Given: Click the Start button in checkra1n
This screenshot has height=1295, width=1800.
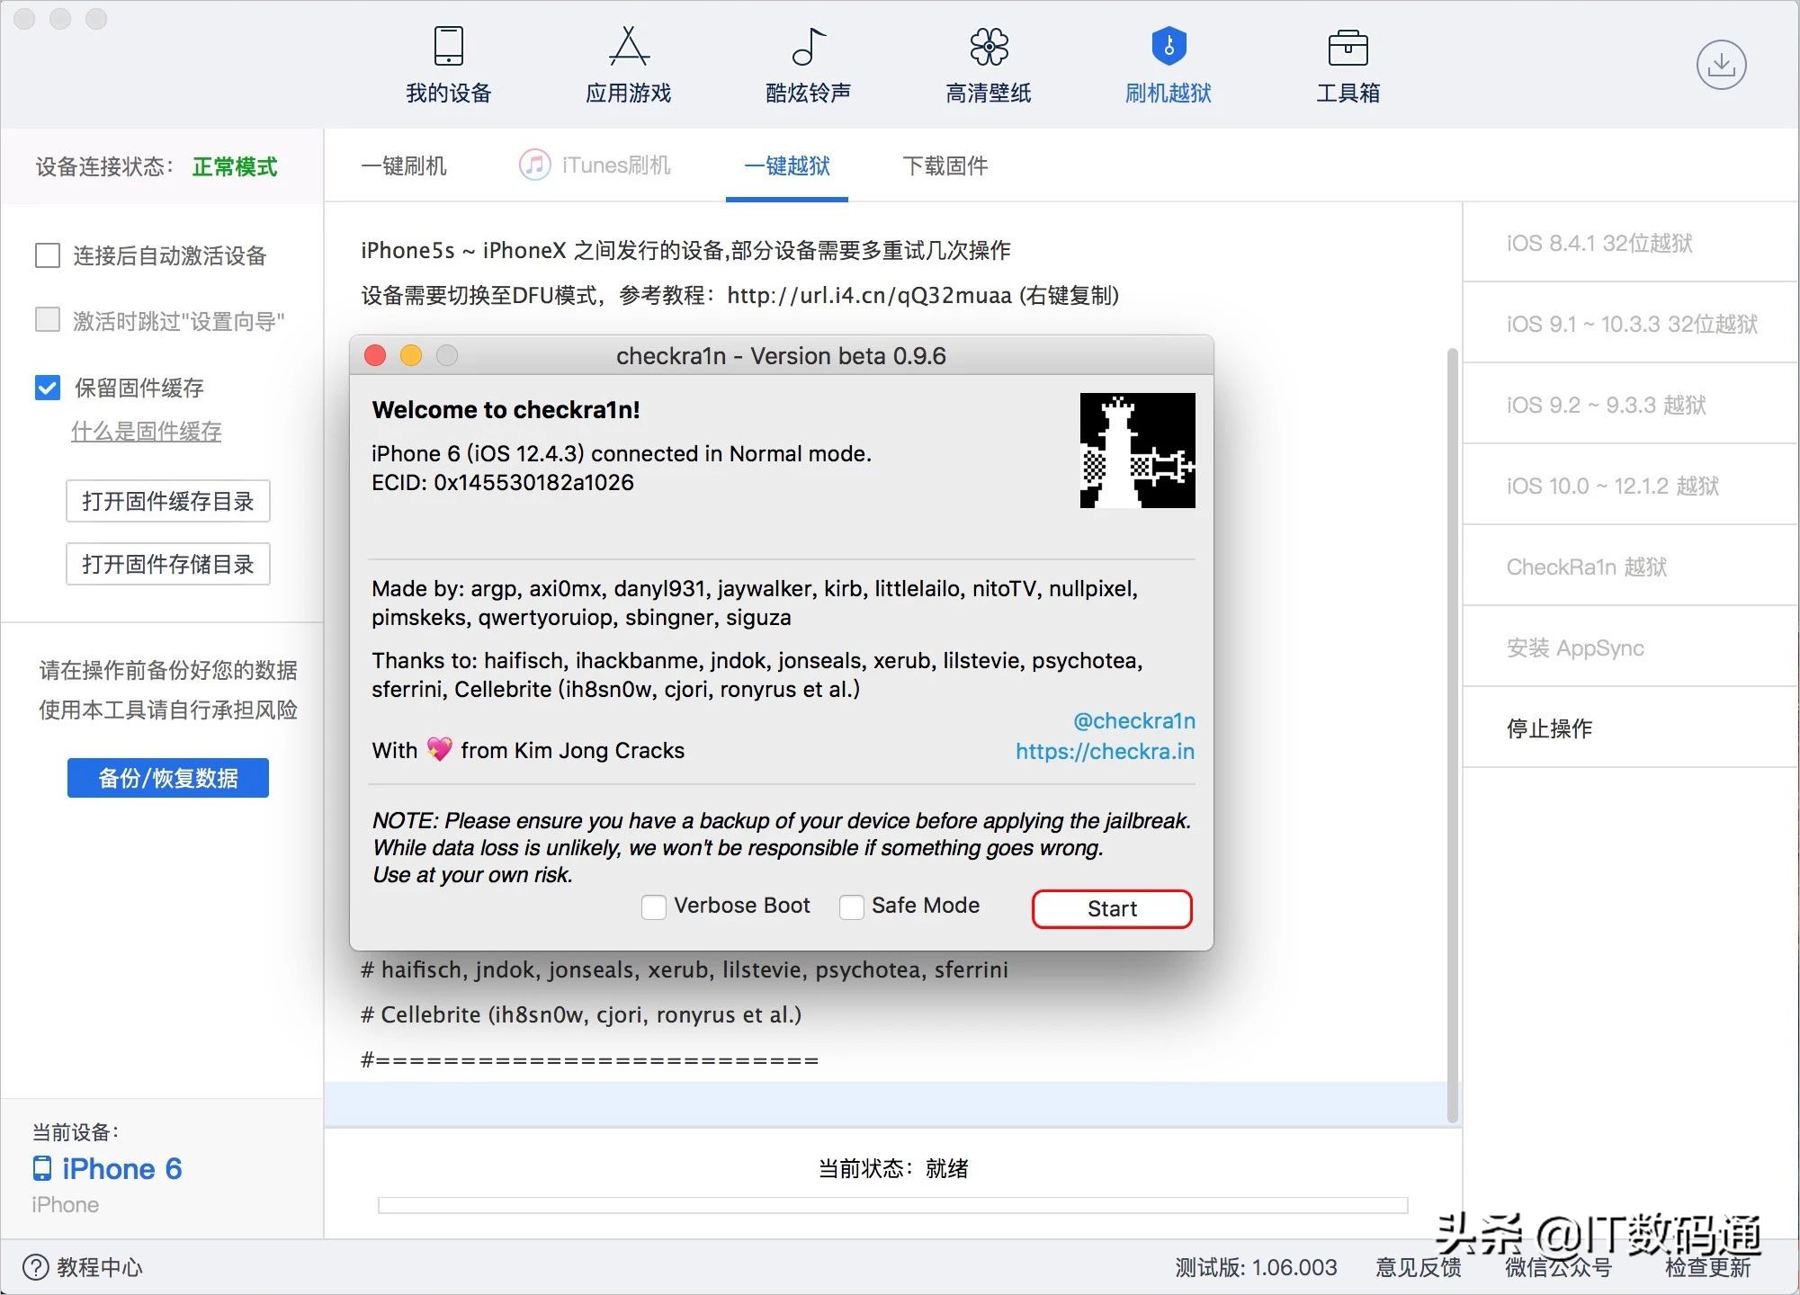Looking at the screenshot, I should coord(1112,908).
